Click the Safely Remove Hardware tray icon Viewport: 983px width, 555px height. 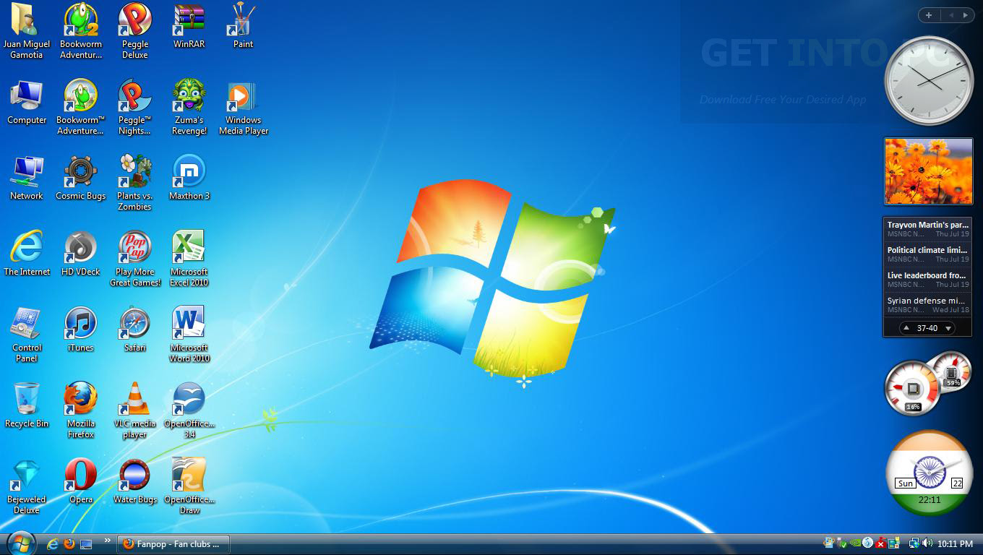pyautogui.click(x=842, y=543)
